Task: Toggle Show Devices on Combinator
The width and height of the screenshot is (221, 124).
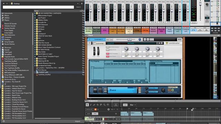Action: coord(108,56)
